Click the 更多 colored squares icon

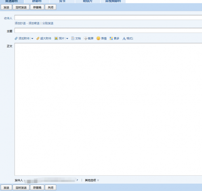point(111,38)
